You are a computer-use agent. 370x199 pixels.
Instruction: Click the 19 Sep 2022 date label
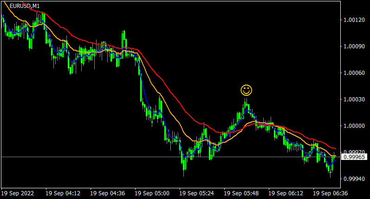[x=18, y=193]
